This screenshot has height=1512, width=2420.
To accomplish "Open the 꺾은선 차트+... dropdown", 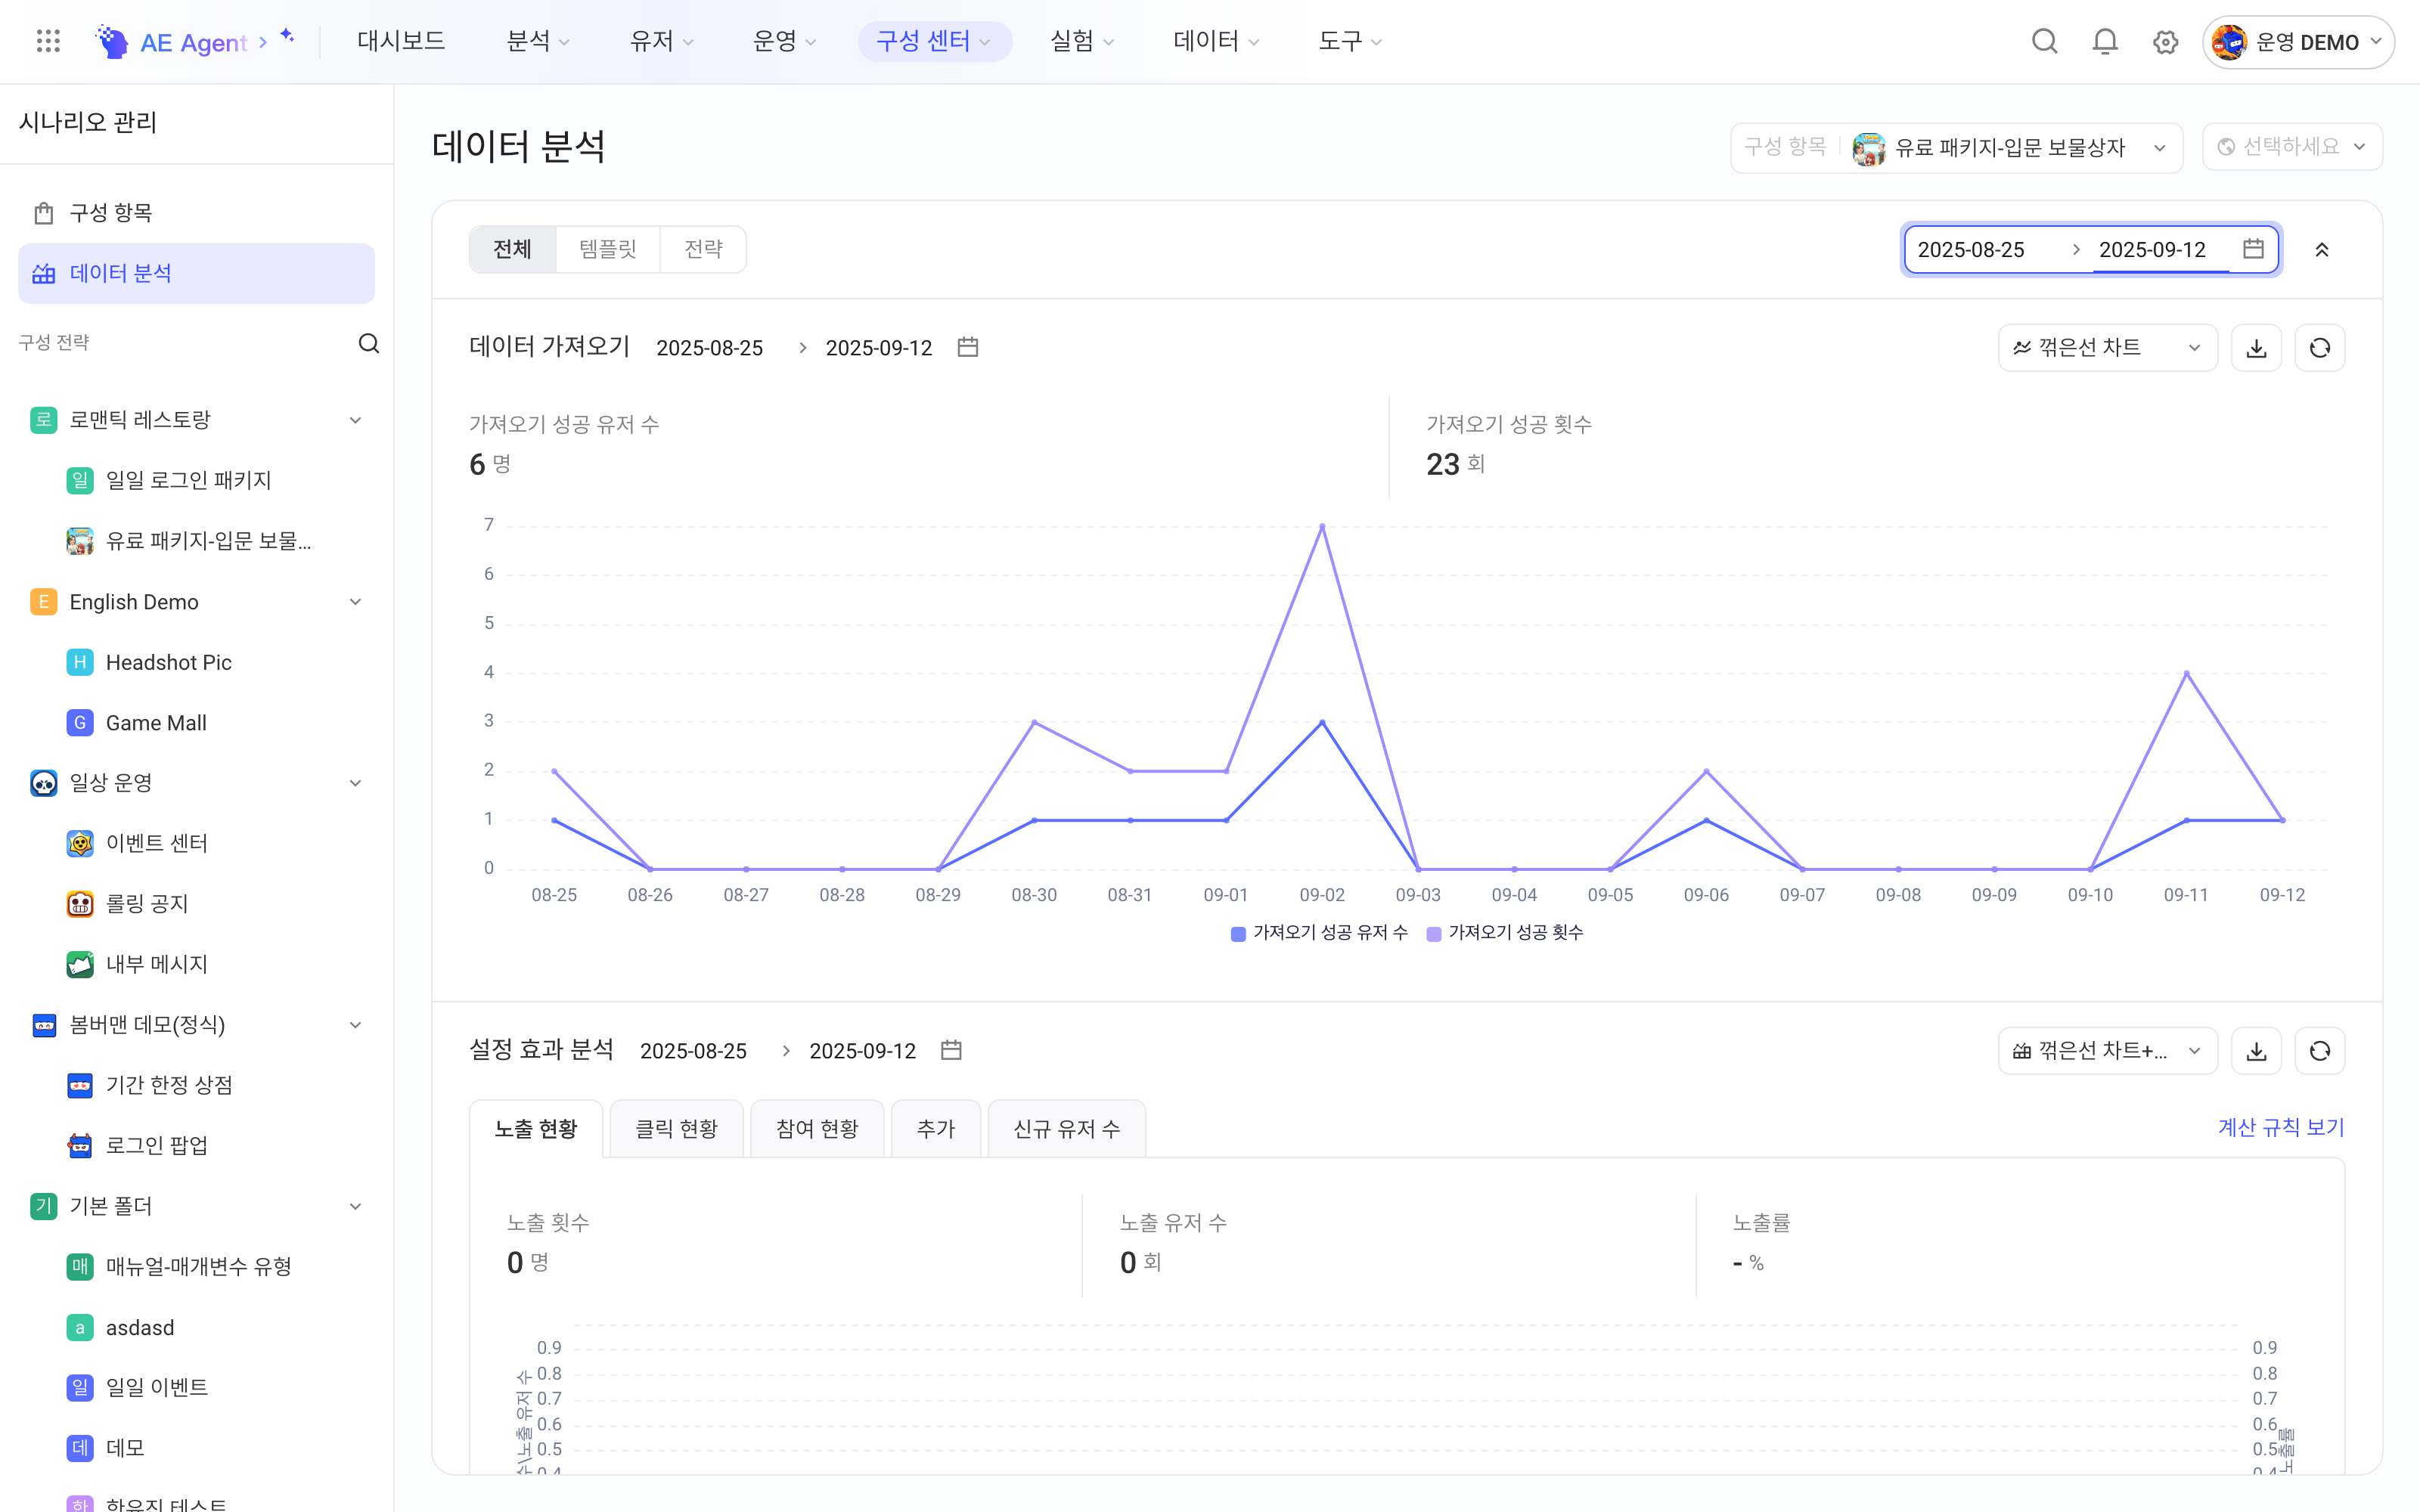I will click(2107, 1051).
